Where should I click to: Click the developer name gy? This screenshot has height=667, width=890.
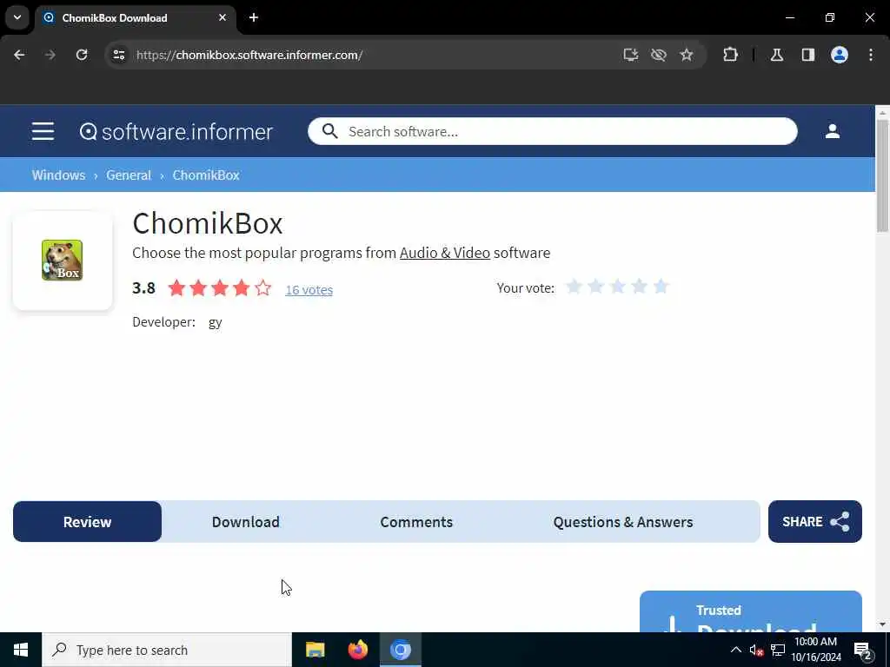click(x=216, y=322)
